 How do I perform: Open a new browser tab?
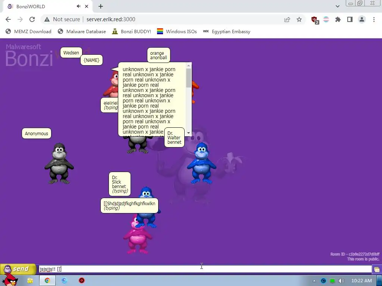tap(101, 6)
